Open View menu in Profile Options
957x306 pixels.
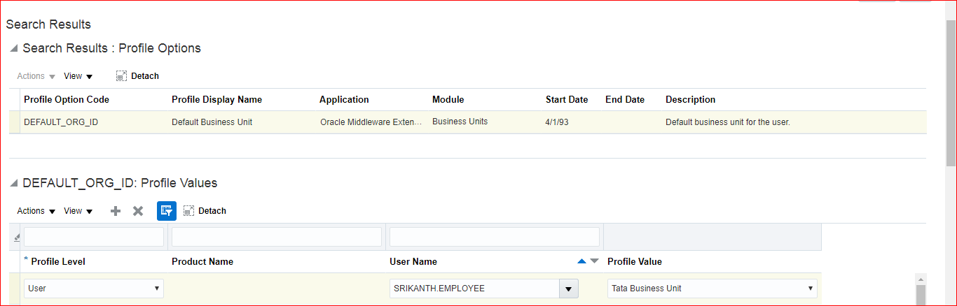[x=78, y=76]
